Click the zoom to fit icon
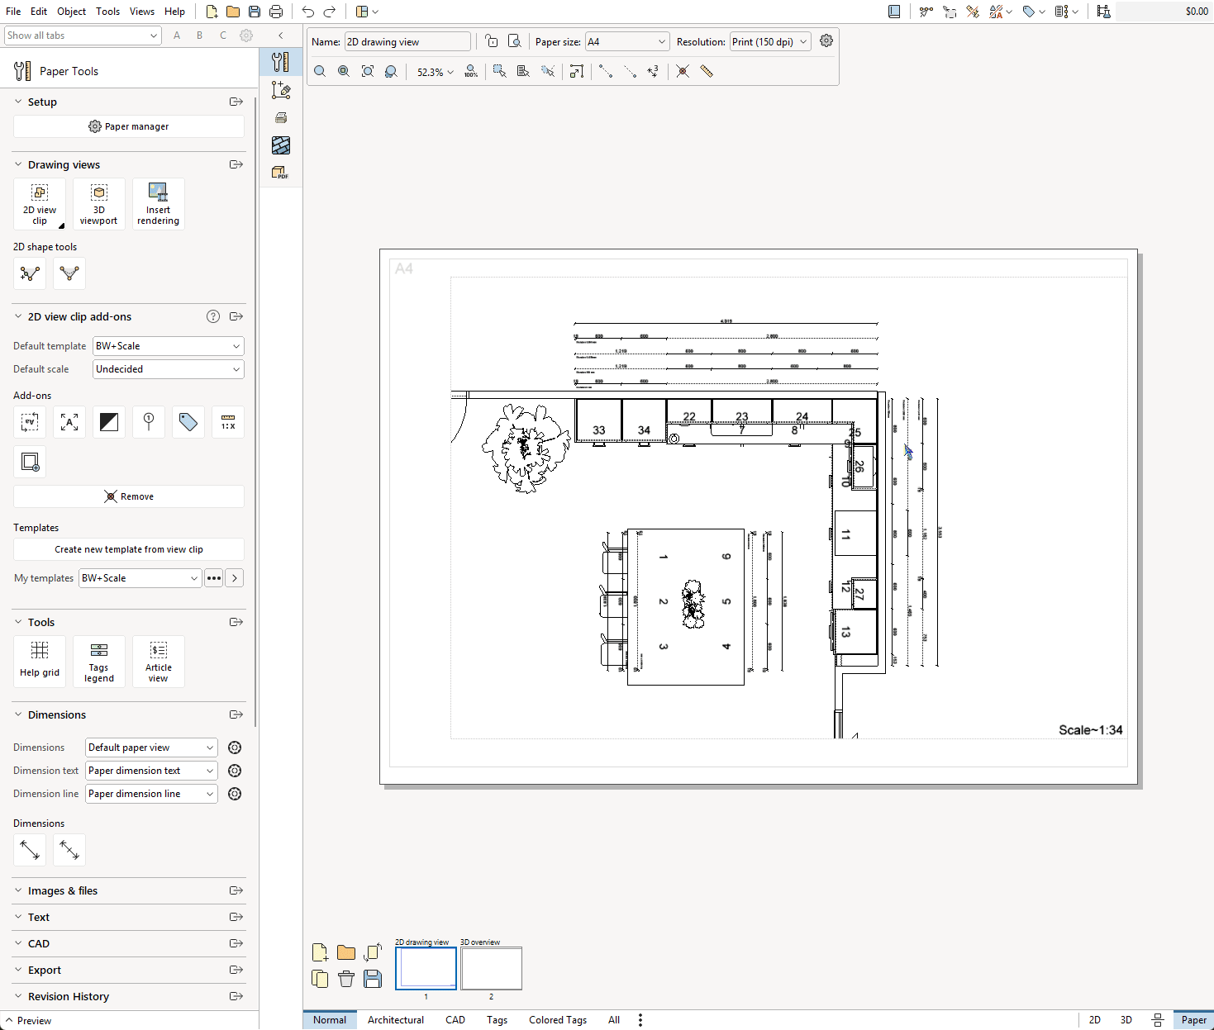This screenshot has height=1030, width=1214. pos(368,72)
